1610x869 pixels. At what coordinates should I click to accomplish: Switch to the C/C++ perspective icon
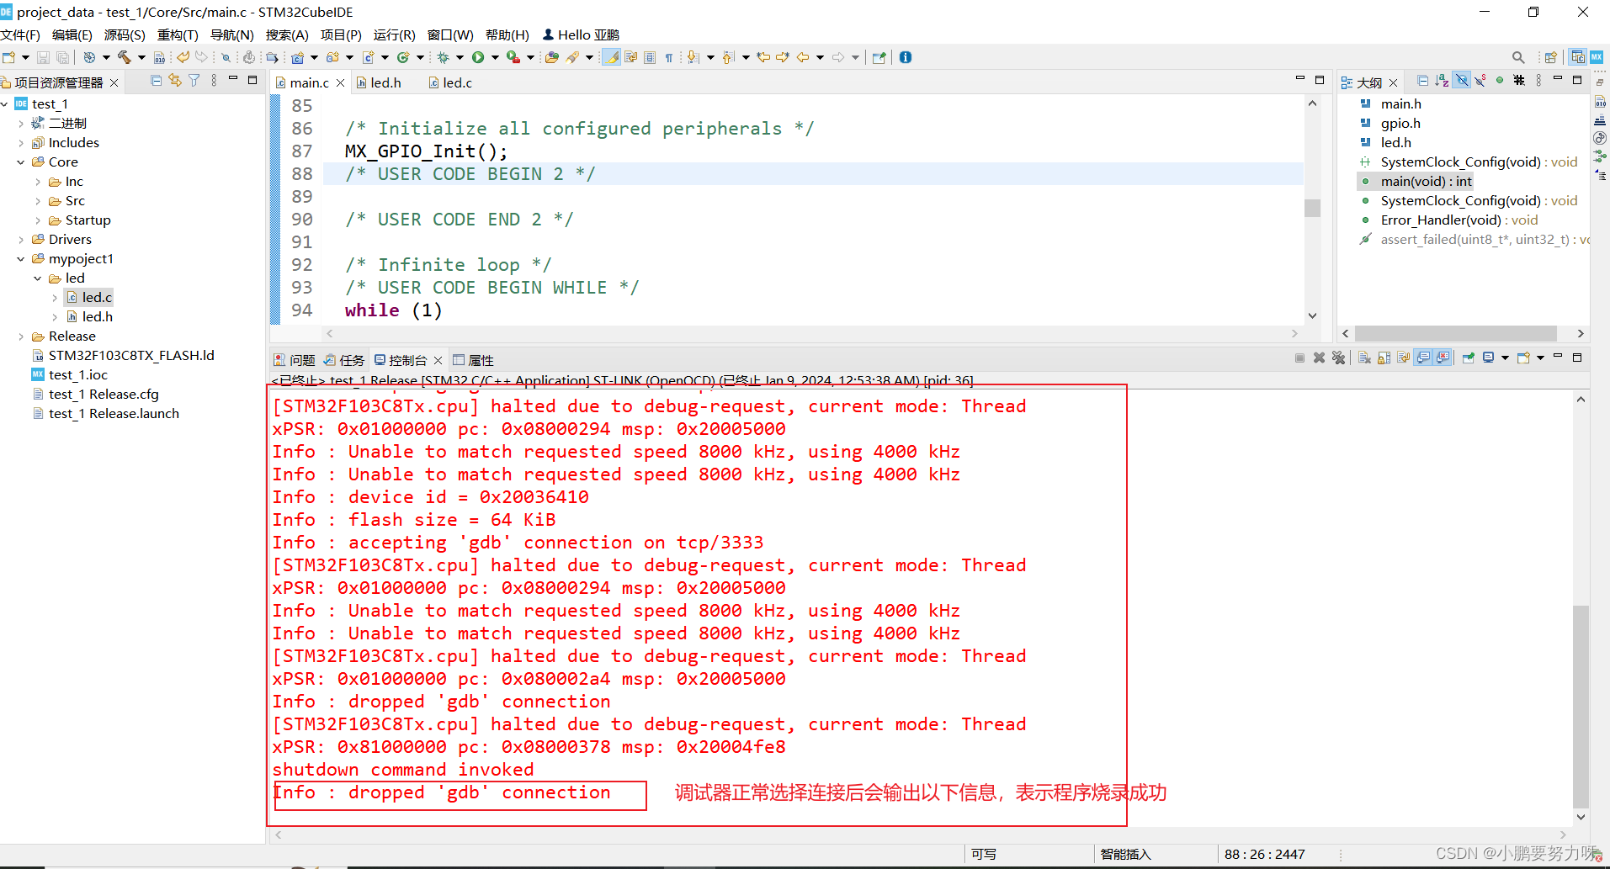1578,57
